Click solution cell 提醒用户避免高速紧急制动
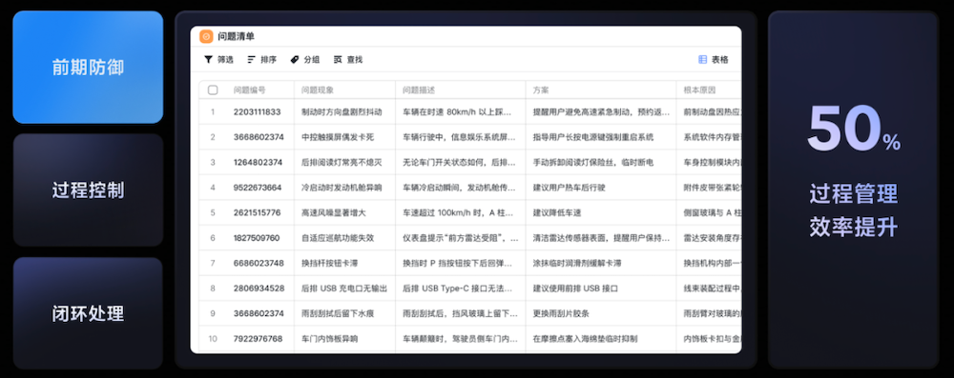Image resolution: width=954 pixels, height=378 pixels. (x=601, y=111)
